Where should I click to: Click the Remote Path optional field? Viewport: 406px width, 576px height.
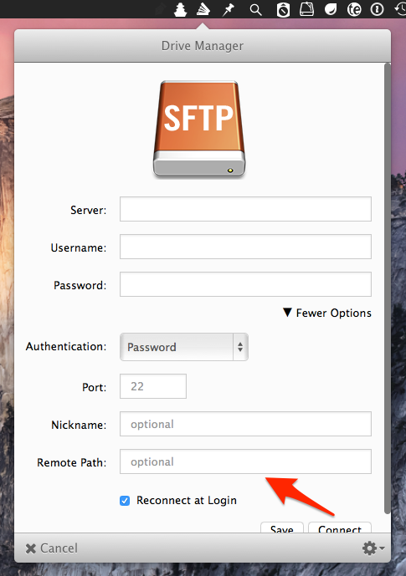[245, 461]
